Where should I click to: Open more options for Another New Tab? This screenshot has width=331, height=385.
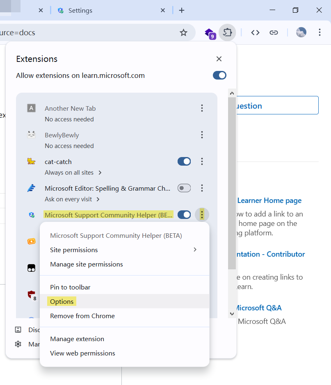(202, 108)
